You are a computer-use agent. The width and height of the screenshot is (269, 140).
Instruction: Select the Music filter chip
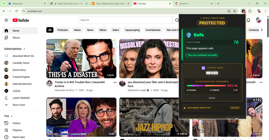pos(77,30)
